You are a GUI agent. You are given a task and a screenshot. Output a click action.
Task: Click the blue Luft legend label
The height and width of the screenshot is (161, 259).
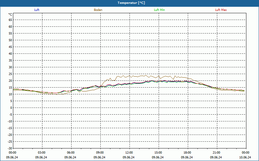click(x=37, y=10)
